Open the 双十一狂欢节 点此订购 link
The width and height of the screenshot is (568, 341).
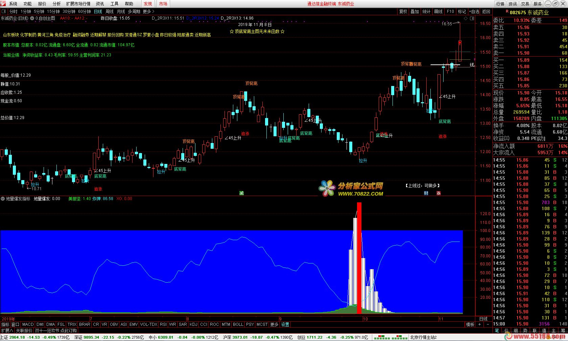point(56,331)
